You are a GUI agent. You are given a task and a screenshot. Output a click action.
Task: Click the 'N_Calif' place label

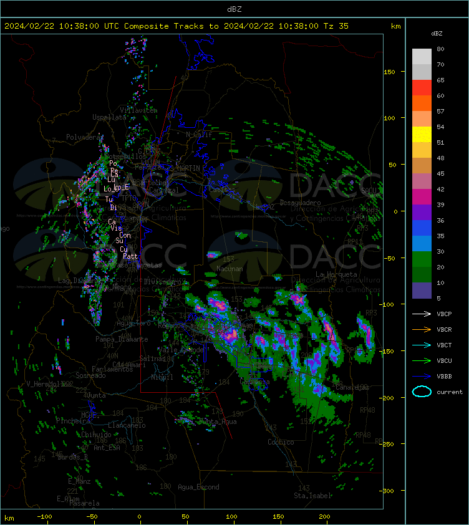click(x=199, y=135)
